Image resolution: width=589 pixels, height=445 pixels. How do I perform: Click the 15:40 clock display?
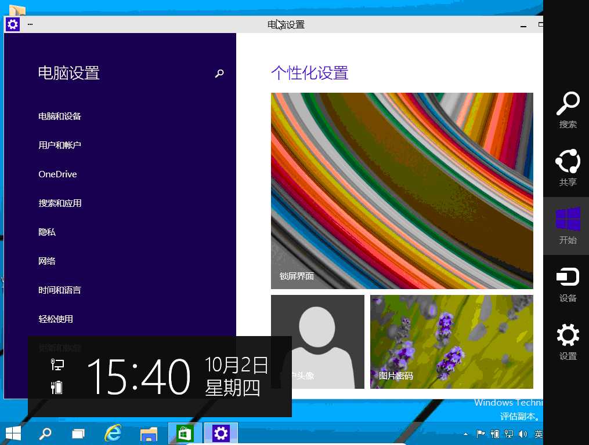pos(138,376)
